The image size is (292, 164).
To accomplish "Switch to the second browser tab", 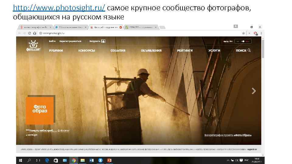I will point(71,27).
